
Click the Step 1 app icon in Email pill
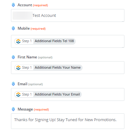pos(18,95)
